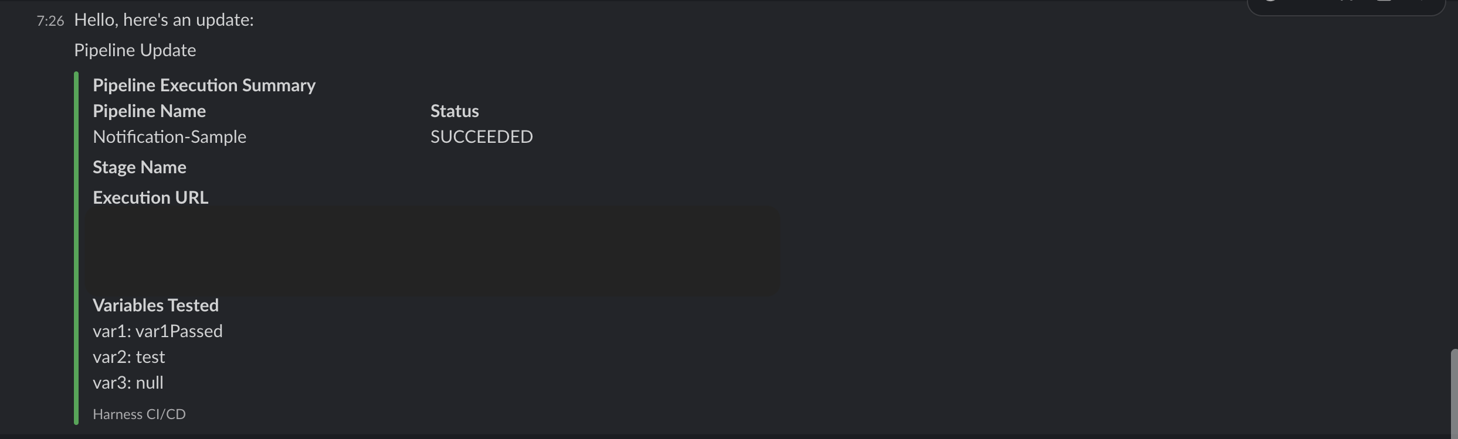1458x439 pixels.
Task: Click the message hover actions toolbar
Action: click(1345, 6)
